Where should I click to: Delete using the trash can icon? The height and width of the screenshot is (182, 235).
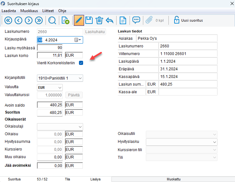coord(99,20)
